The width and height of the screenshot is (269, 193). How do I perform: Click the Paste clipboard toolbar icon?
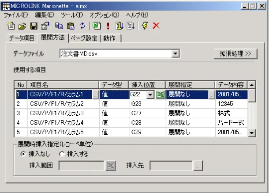[x=71, y=26]
